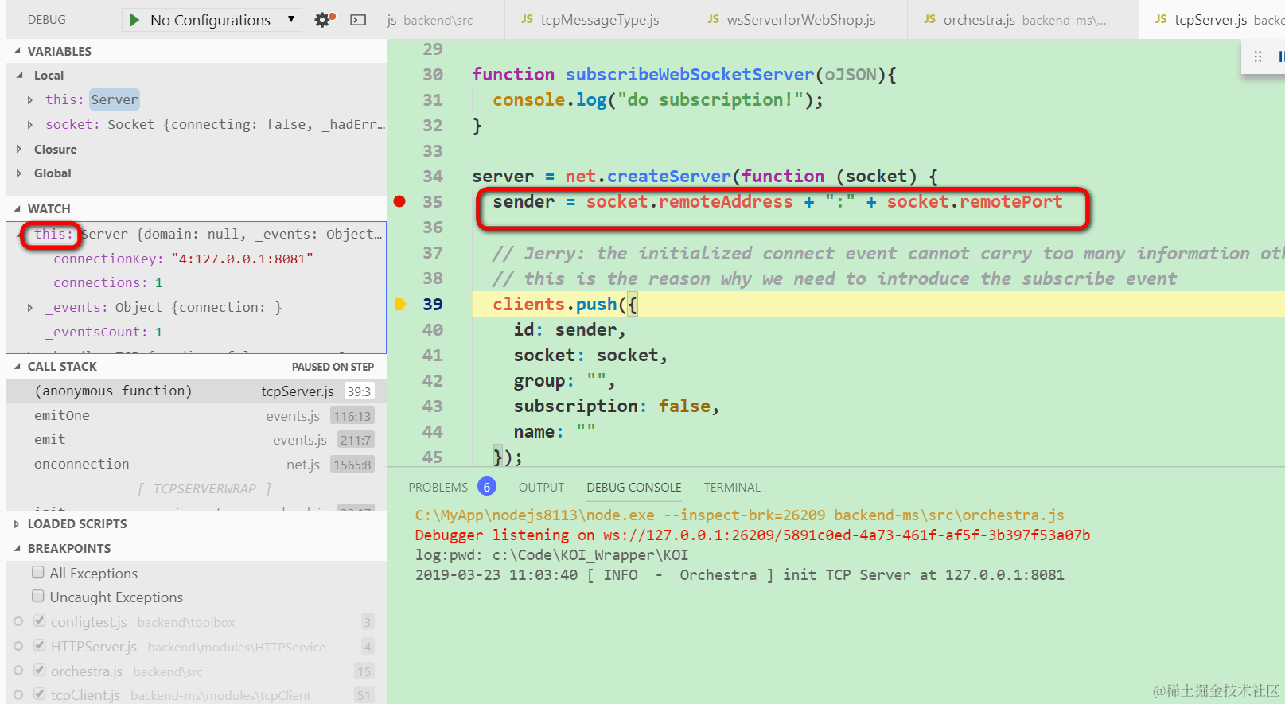Expand the _events object in Watch

[30, 308]
